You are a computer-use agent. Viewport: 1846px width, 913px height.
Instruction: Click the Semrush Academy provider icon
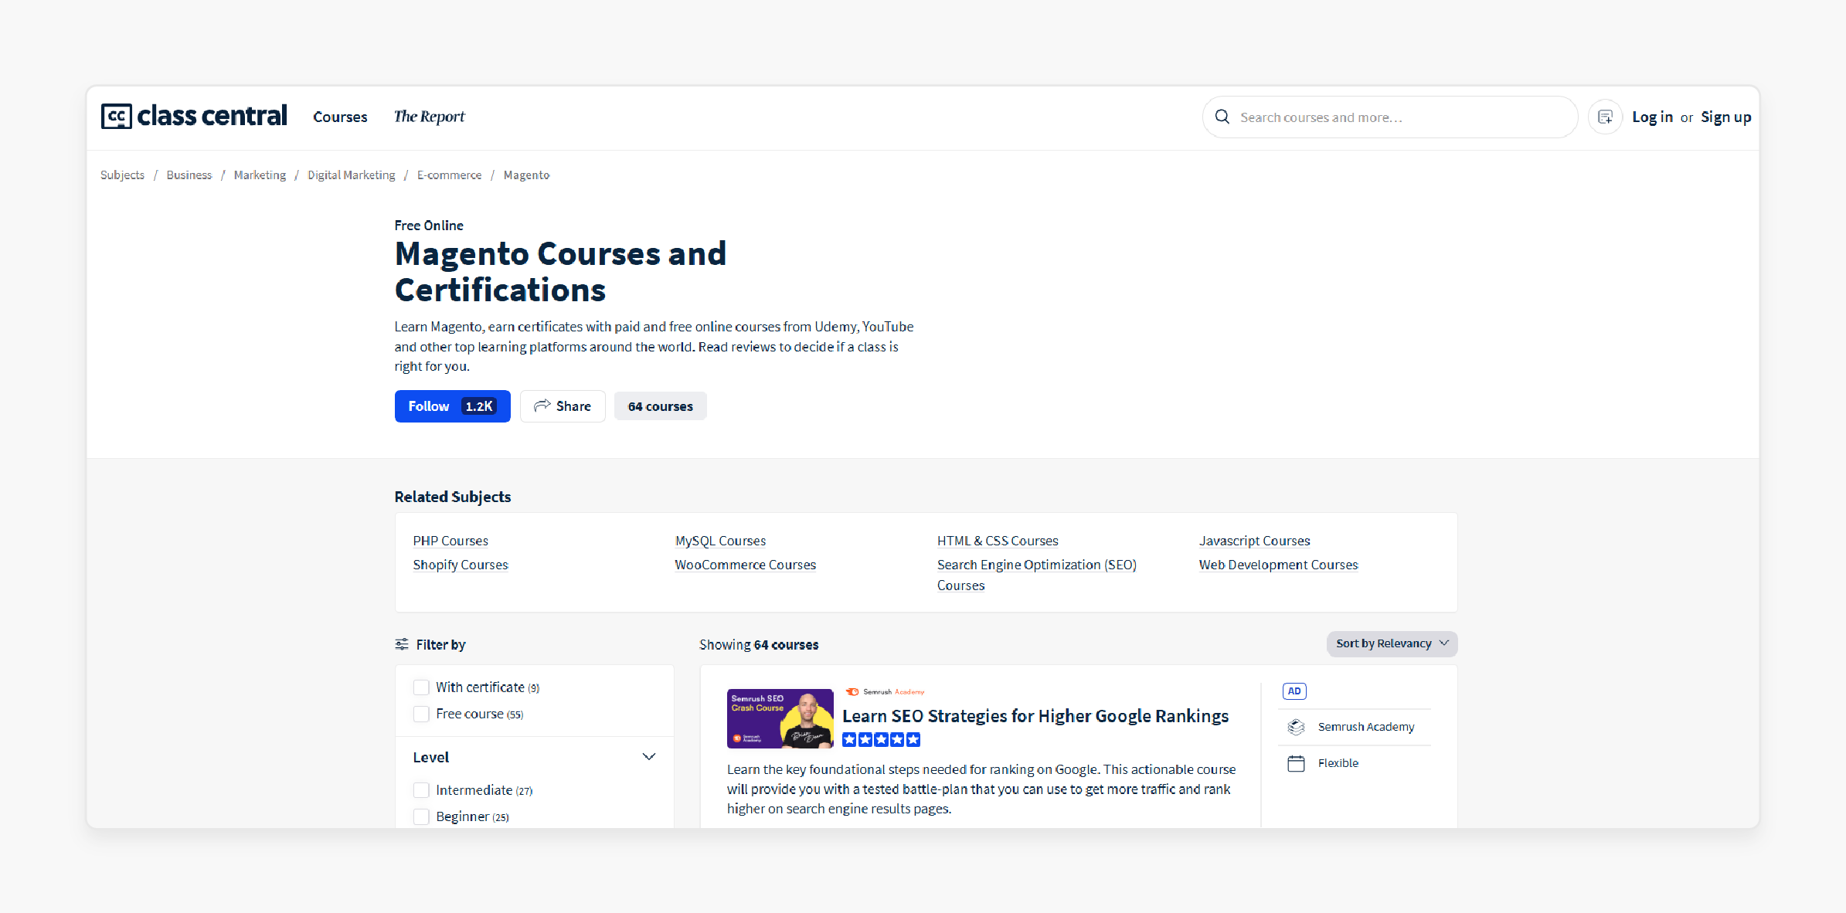tap(1296, 726)
